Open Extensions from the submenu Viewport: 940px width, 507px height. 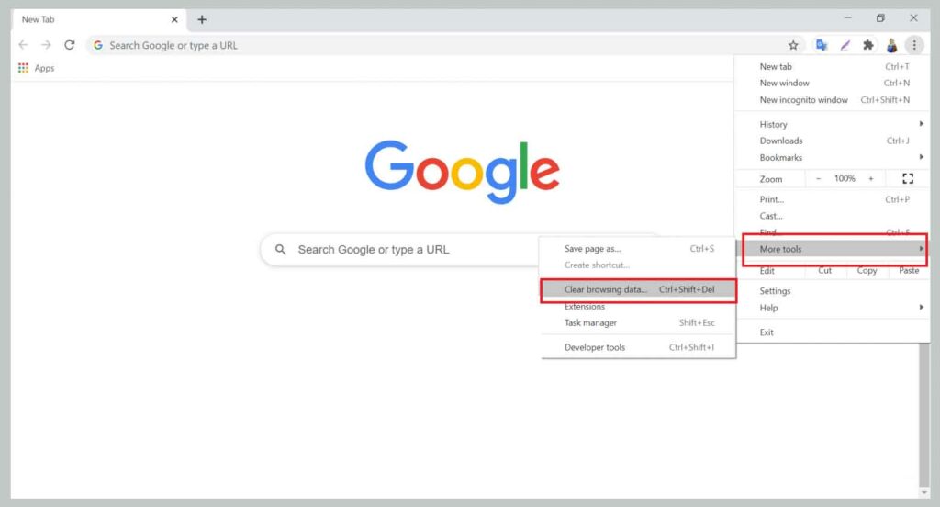click(639, 306)
